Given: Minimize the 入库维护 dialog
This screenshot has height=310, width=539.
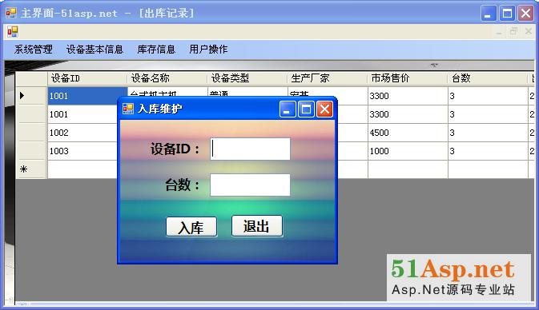Looking at the screenshot, I should tap(288, 109).
